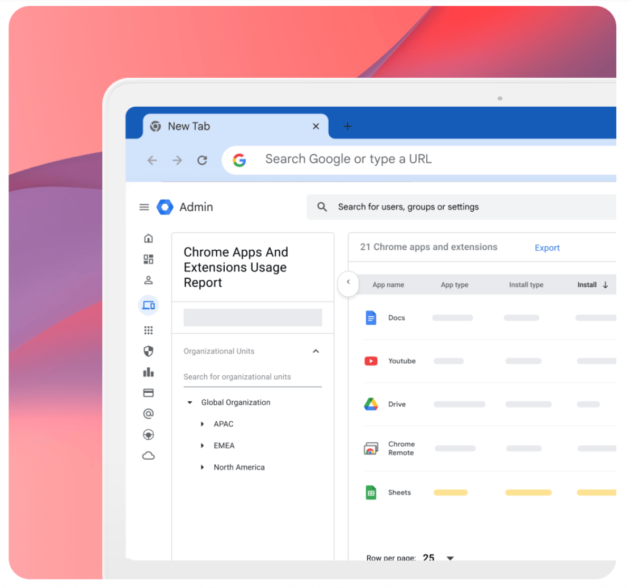Click the Export link
The image size is (630, 588).
pyautogui.click(x=547, y=248)
